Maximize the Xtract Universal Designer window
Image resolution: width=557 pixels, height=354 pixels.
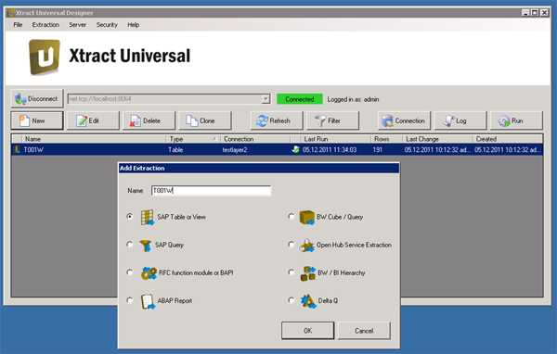click(535, 13)
